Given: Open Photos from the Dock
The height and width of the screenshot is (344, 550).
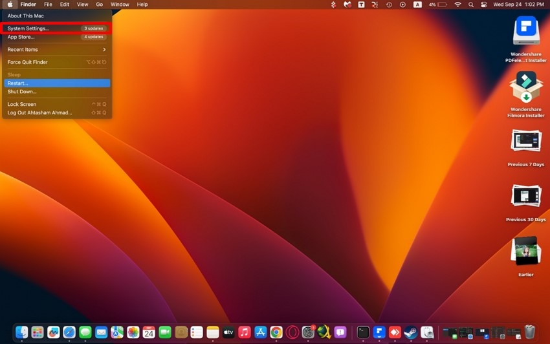Looking at the screenshot, I should click(133, 332).
